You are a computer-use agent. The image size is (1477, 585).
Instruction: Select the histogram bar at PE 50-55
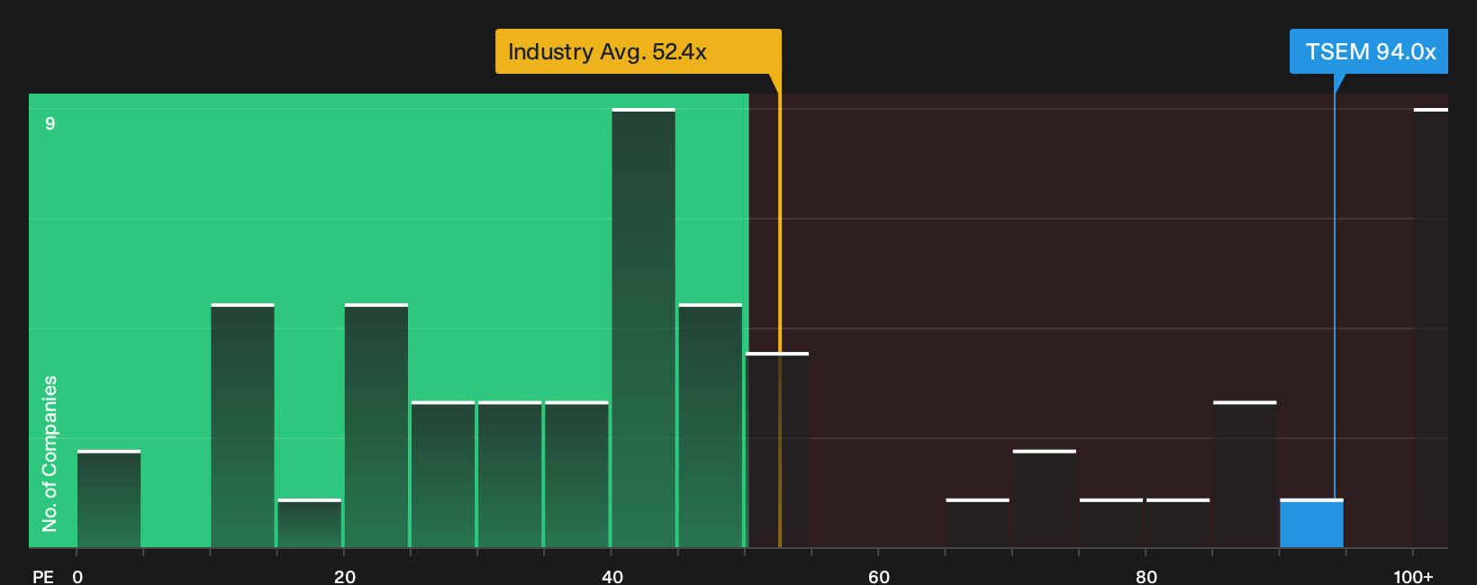(x=777, y=450)
